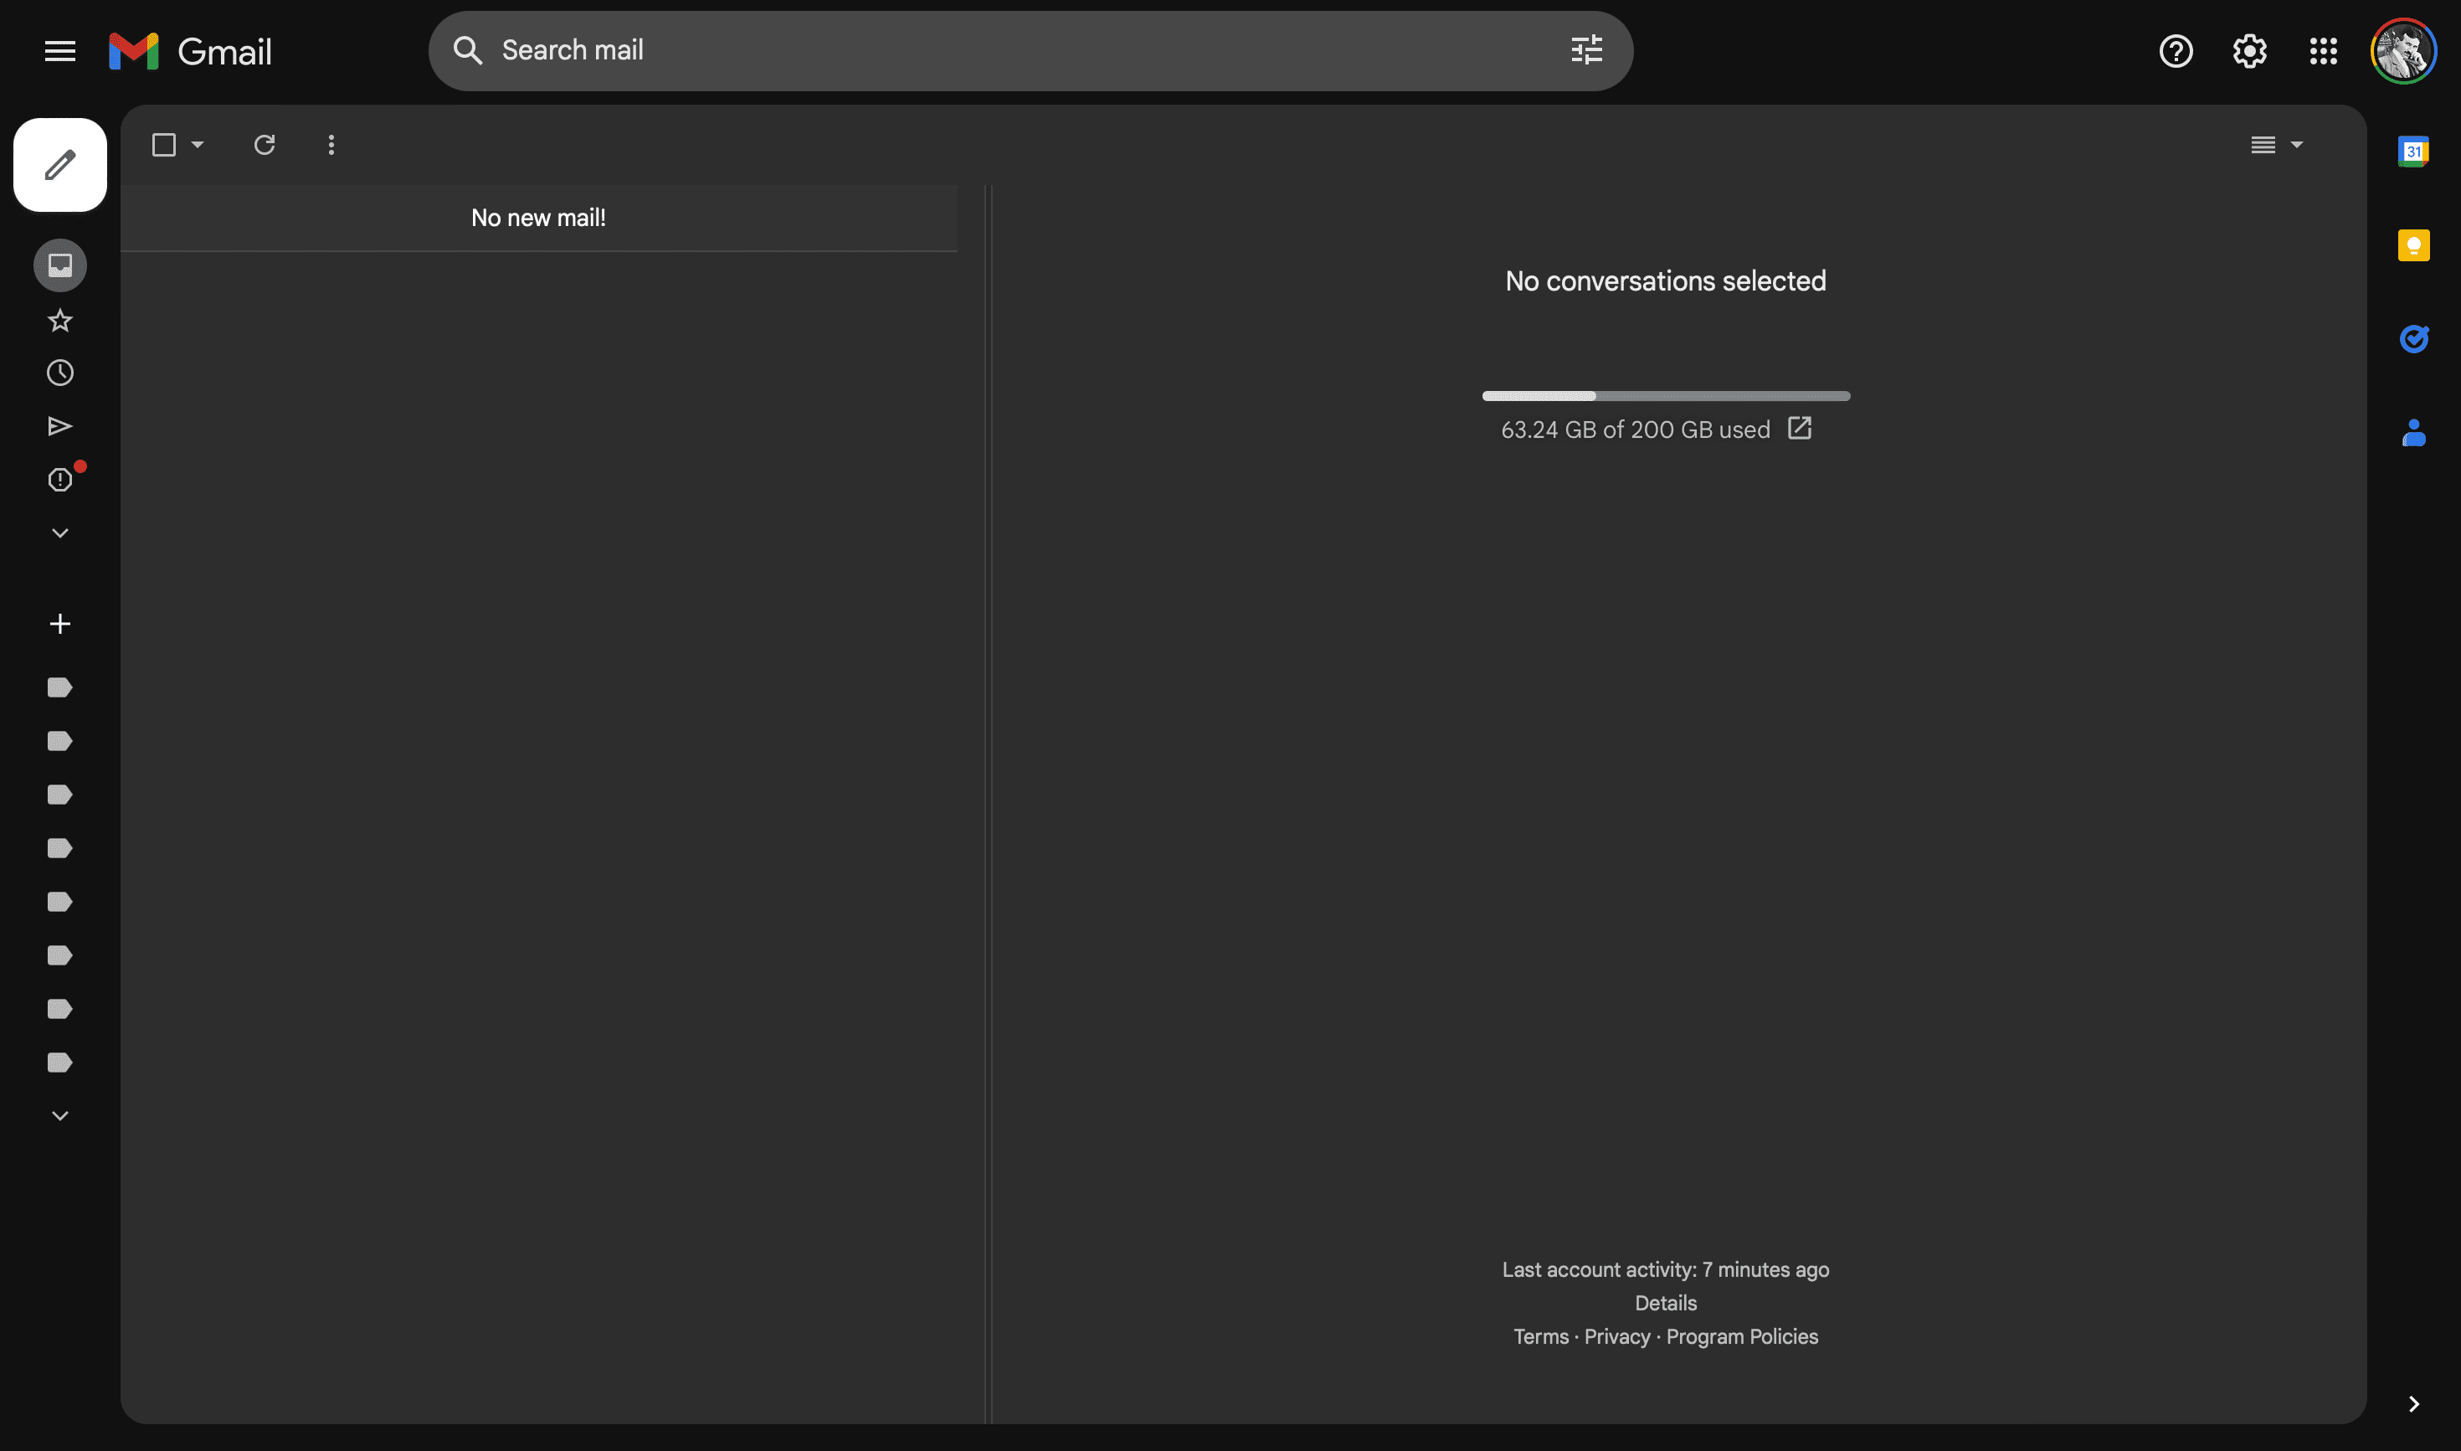The width and height of the screenshot is (2461, 1451).
Task: Open the main menu hamburger icon
Action: [x=59, y=51]
